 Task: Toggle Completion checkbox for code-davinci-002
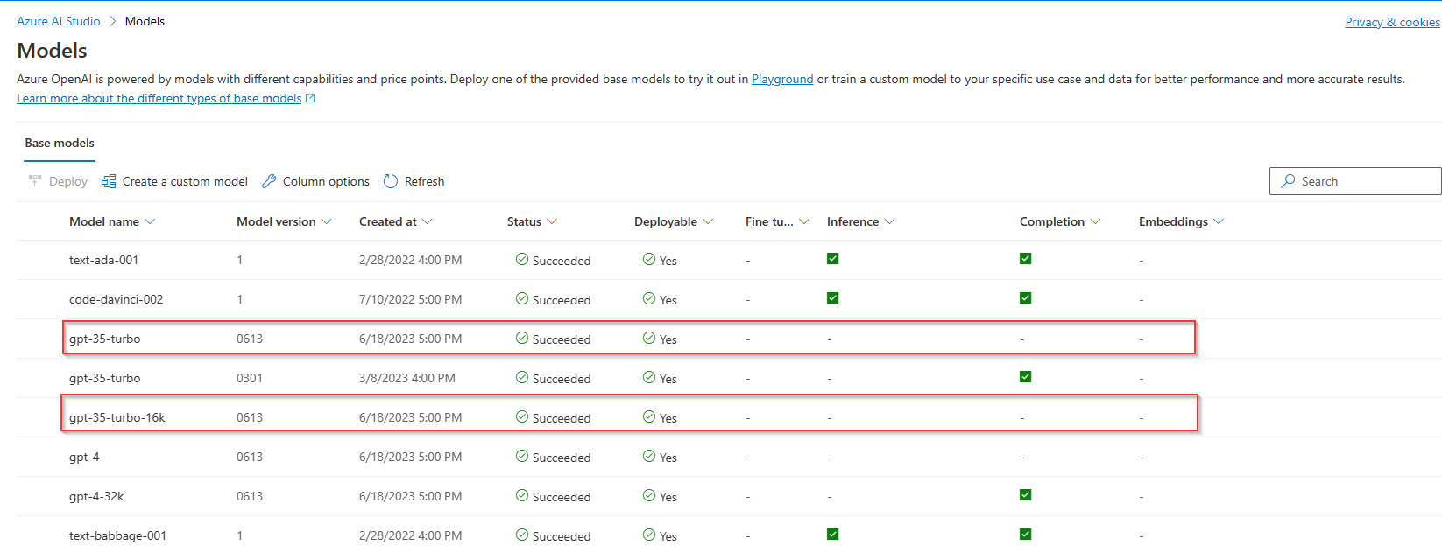tap(1026, 298)
